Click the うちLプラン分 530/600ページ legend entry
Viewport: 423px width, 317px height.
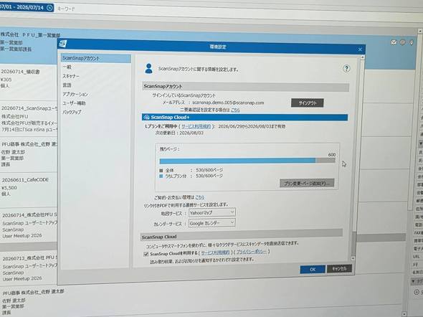click(191, 176)
